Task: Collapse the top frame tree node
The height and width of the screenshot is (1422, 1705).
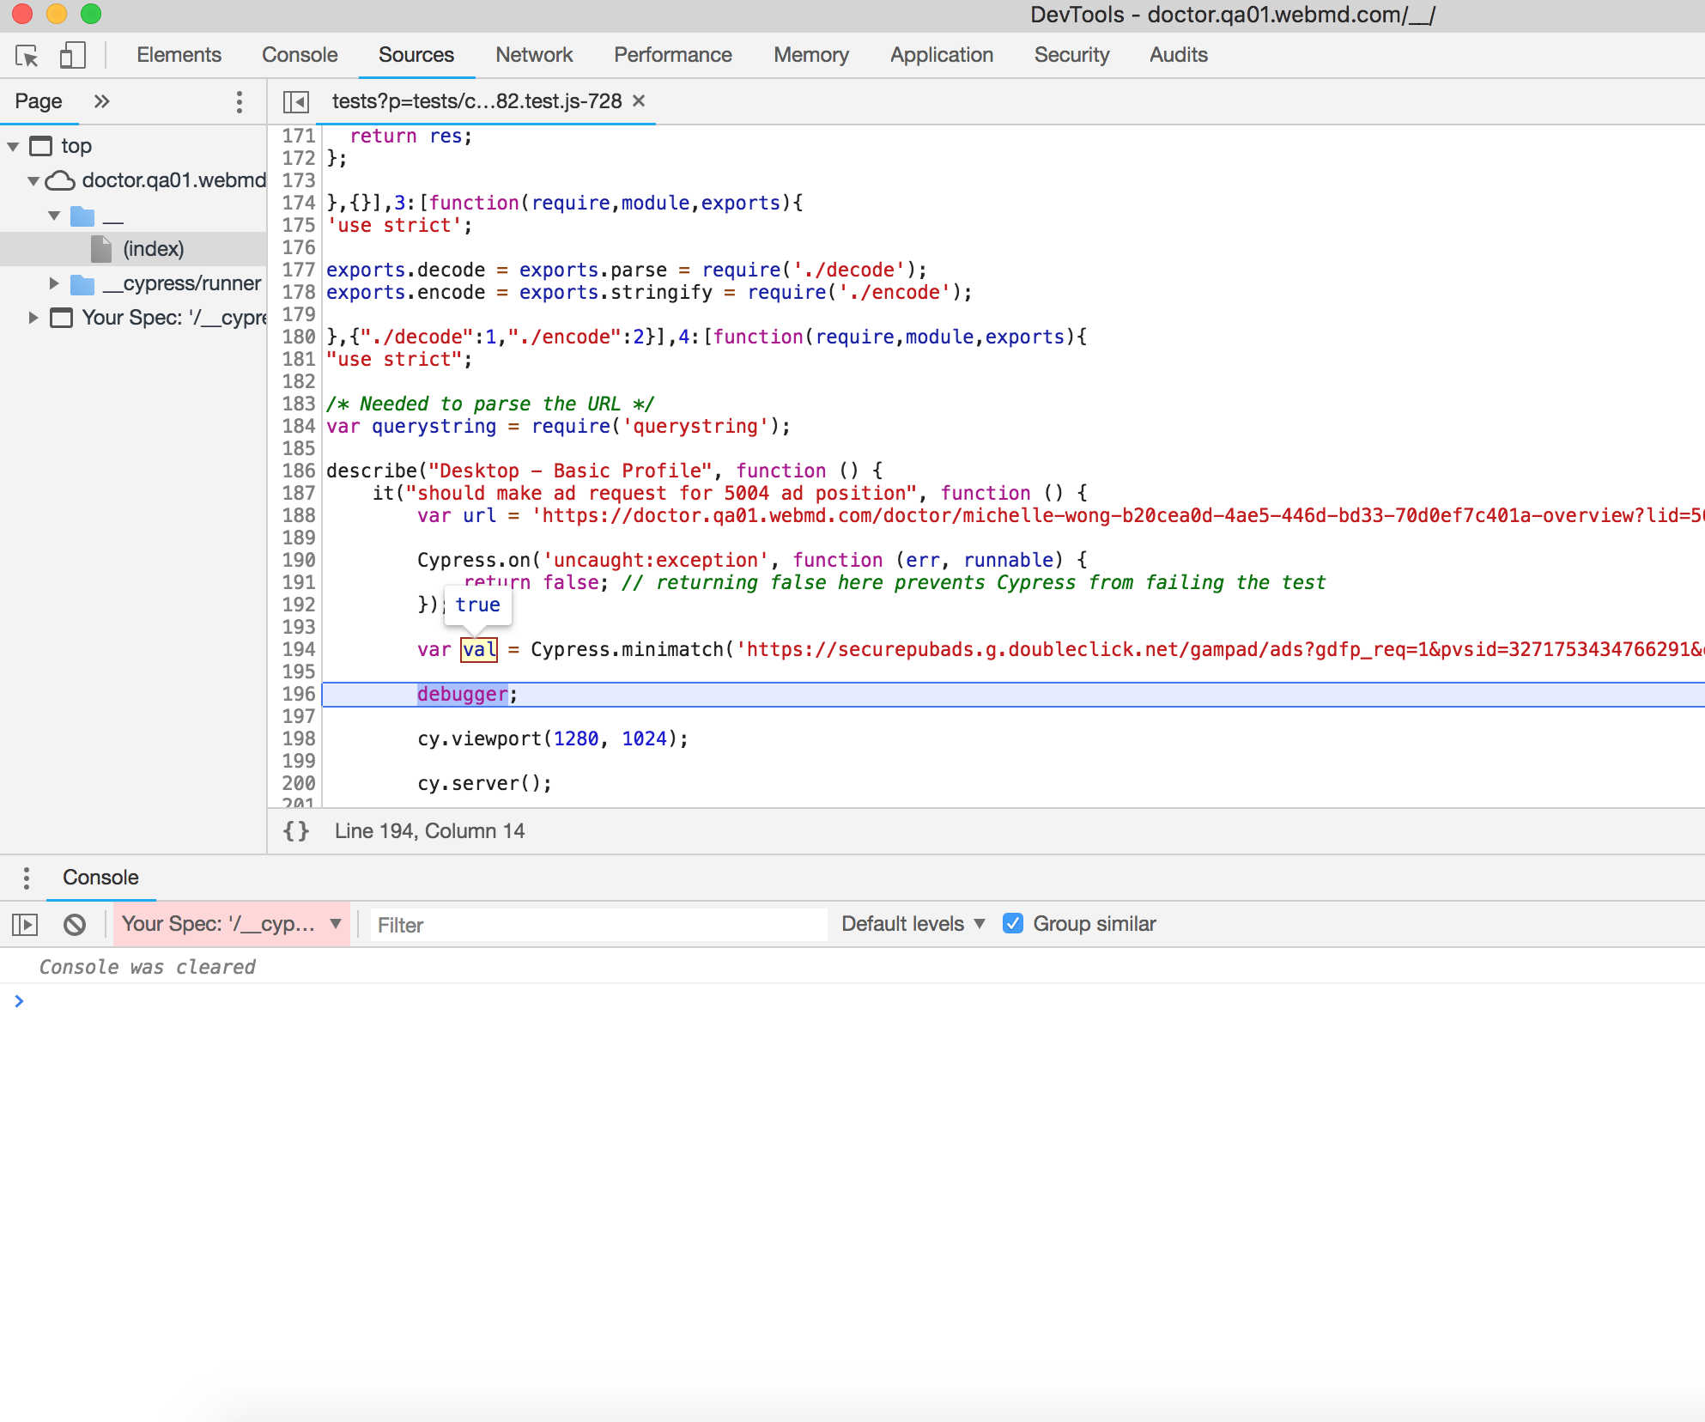Action: tap(13, 146)
